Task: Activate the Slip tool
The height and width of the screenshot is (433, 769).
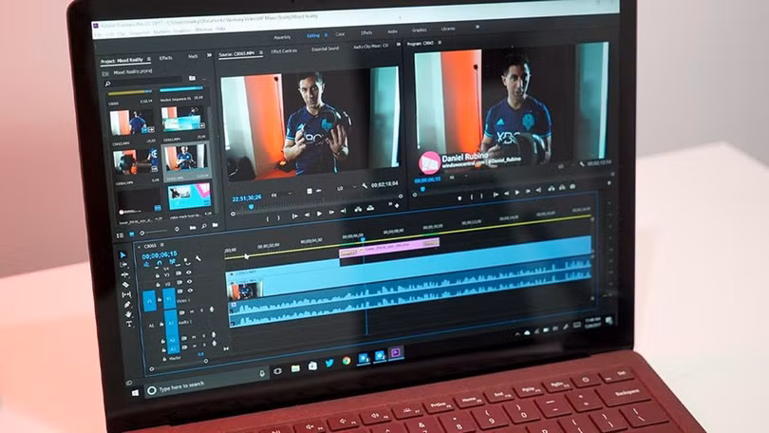Action: pos(126,294)
